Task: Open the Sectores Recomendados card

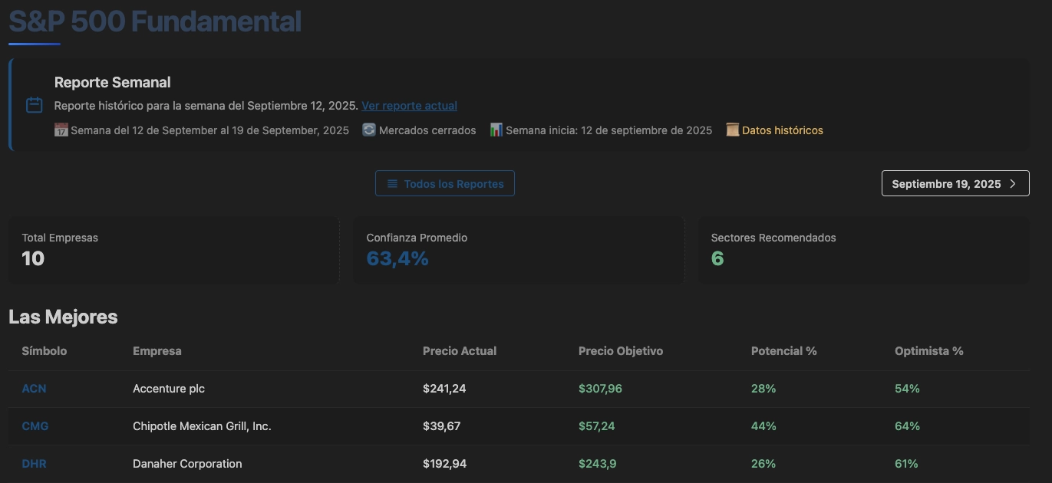Action: (863, 250)
